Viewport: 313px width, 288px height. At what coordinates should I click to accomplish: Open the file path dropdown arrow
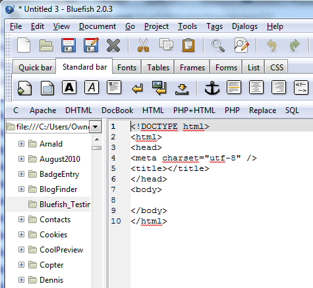tap(95, 127)
